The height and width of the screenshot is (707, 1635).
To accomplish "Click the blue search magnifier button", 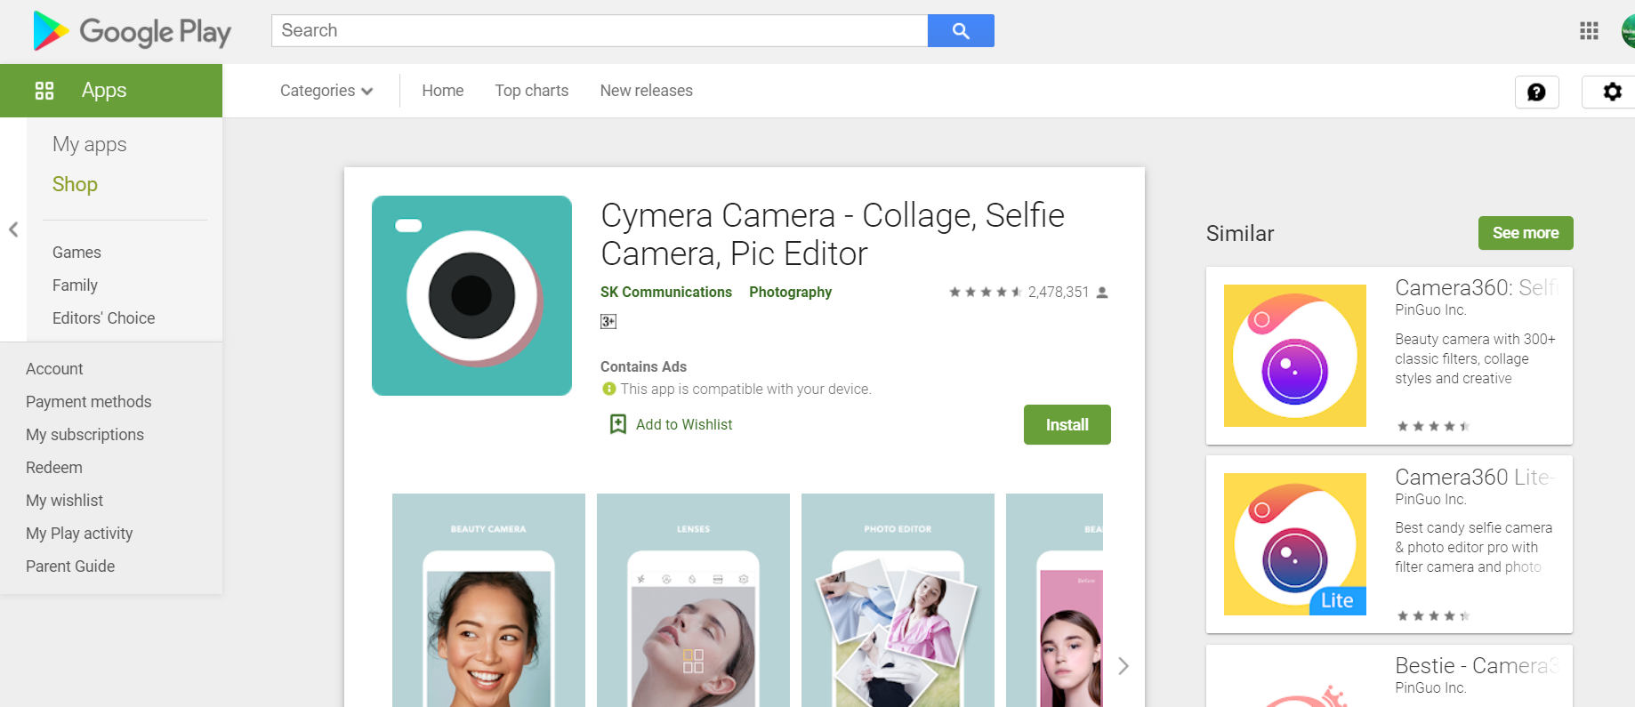I will [x=961, y=31].
